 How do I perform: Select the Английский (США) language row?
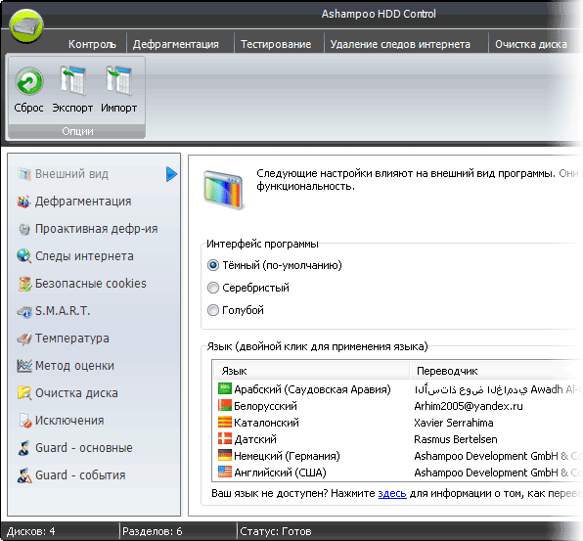click(x=398, y=473)
